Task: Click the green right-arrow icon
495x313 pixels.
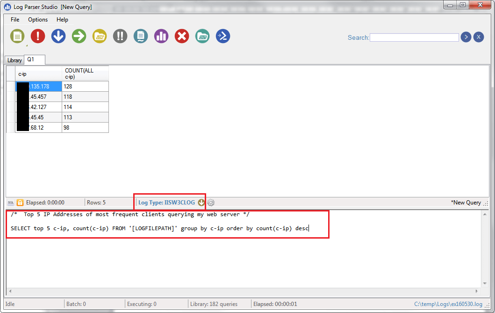Action: tap(79, 36)
